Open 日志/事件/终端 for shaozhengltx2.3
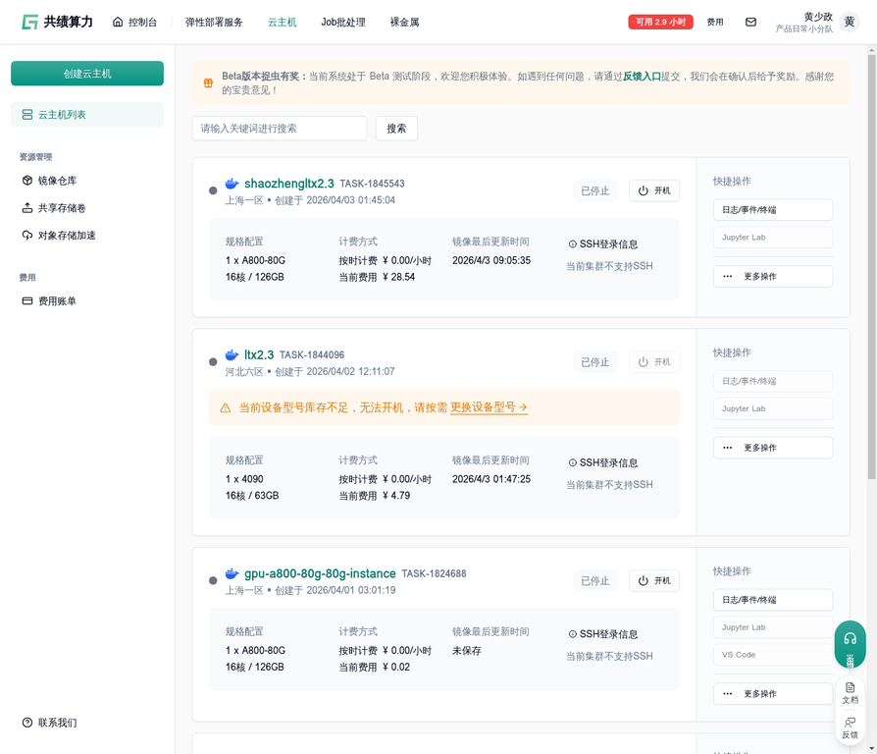Image resolution: width=877 pixels, height=754 pixels. coord(772,210)
